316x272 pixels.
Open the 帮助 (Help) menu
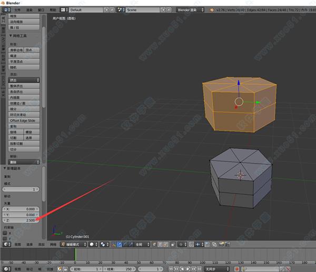53,10
